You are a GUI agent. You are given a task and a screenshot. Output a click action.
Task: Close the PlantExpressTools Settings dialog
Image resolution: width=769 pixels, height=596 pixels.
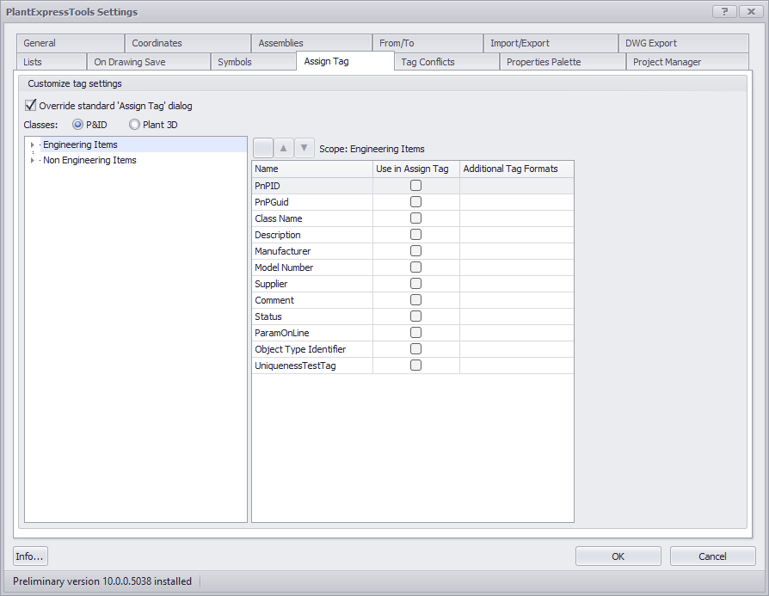pos(751,11)
